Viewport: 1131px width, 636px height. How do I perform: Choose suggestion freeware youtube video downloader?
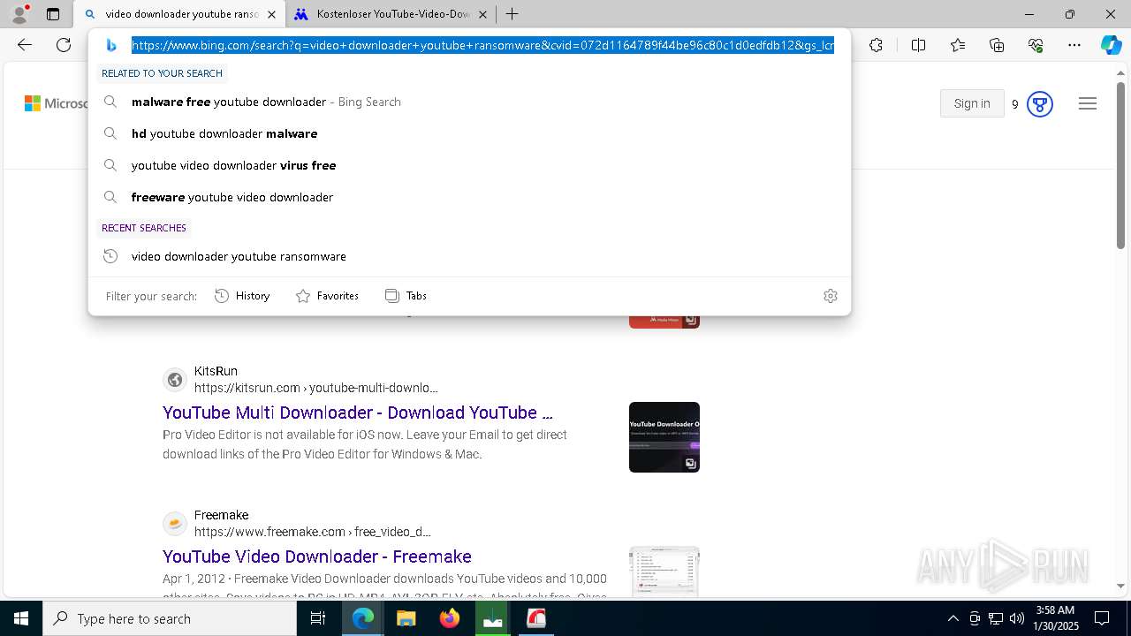pyautogui.click(x=469, y=197)
